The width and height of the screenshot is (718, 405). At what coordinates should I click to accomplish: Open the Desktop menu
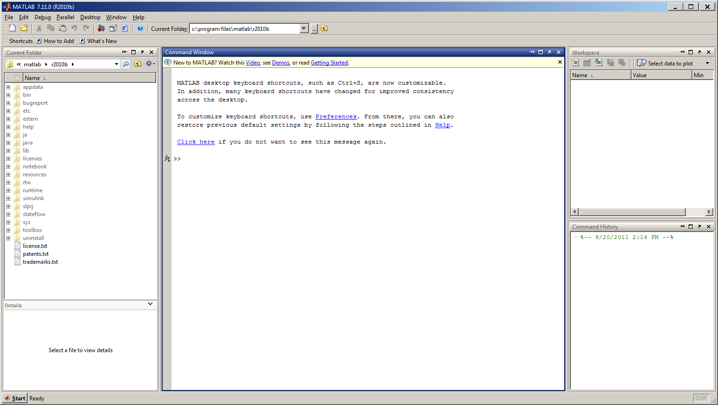tap(90, 17)
